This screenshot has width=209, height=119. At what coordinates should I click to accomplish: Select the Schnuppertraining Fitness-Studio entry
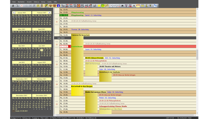[113, 106]
